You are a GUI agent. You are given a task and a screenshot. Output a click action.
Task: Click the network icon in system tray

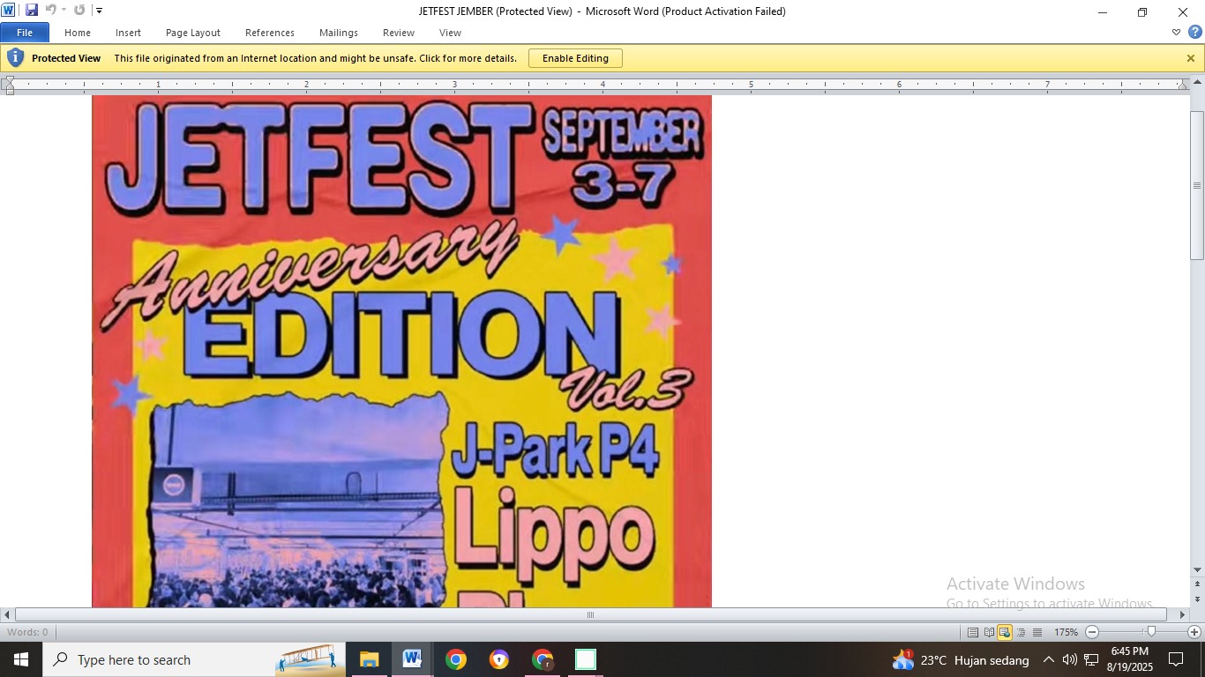(x=1091, y=659)
